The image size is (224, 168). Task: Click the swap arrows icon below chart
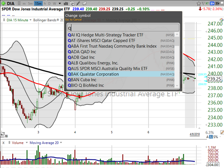(x=3, y=134)
